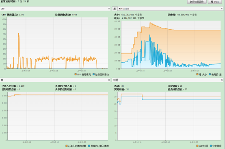225x149 pixels.
Task: Click inside the threads chart
Action: pyautogui.click(x=169, y=116)
